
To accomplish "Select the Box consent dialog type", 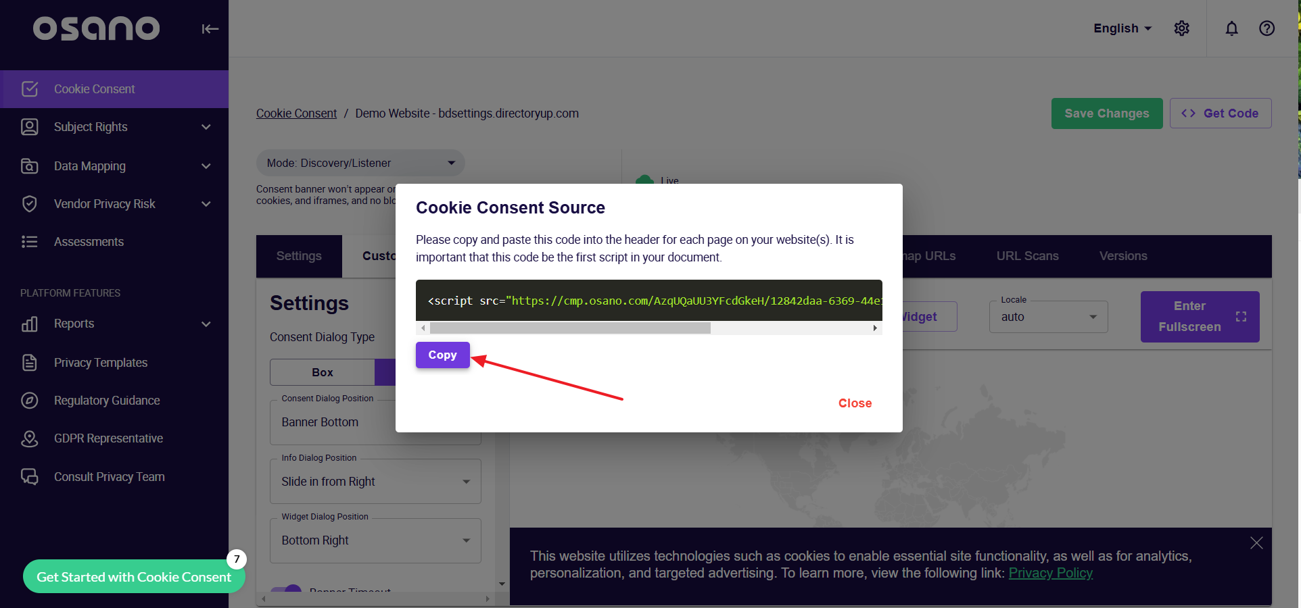I will tap(323, 372).
